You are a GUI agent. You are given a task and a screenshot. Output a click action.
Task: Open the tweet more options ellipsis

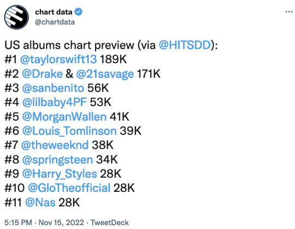coord(289,12)
